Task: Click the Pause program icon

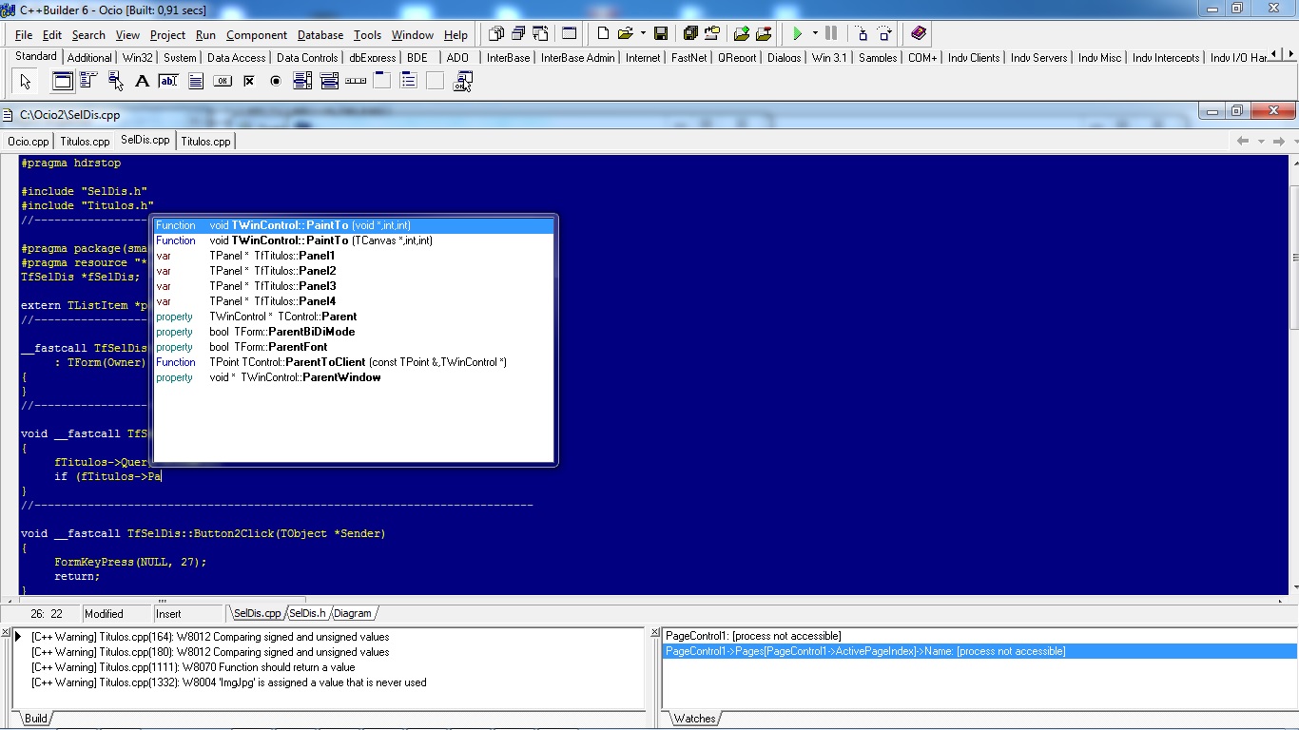Action: pyautogui.click(x=831, y=34)
